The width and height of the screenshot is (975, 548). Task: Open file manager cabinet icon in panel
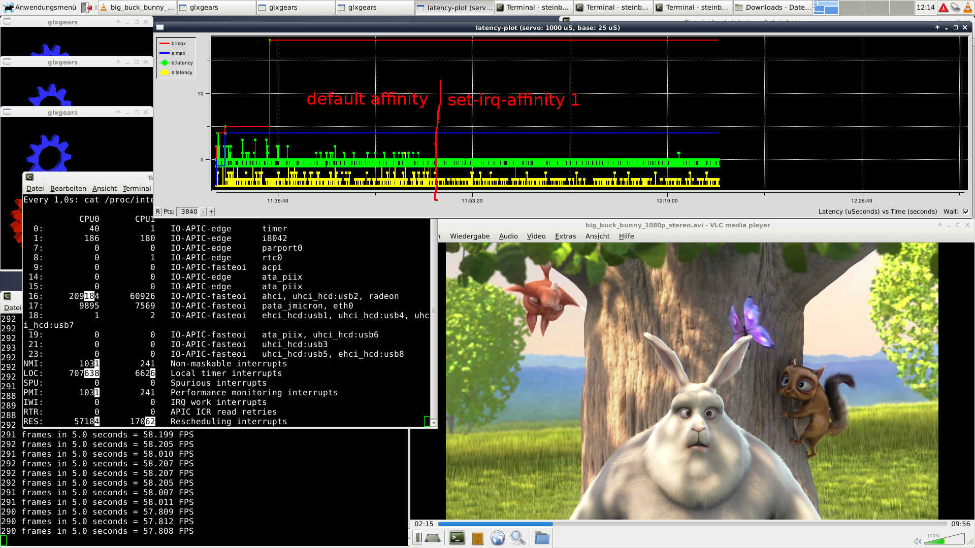coord(477,538)
